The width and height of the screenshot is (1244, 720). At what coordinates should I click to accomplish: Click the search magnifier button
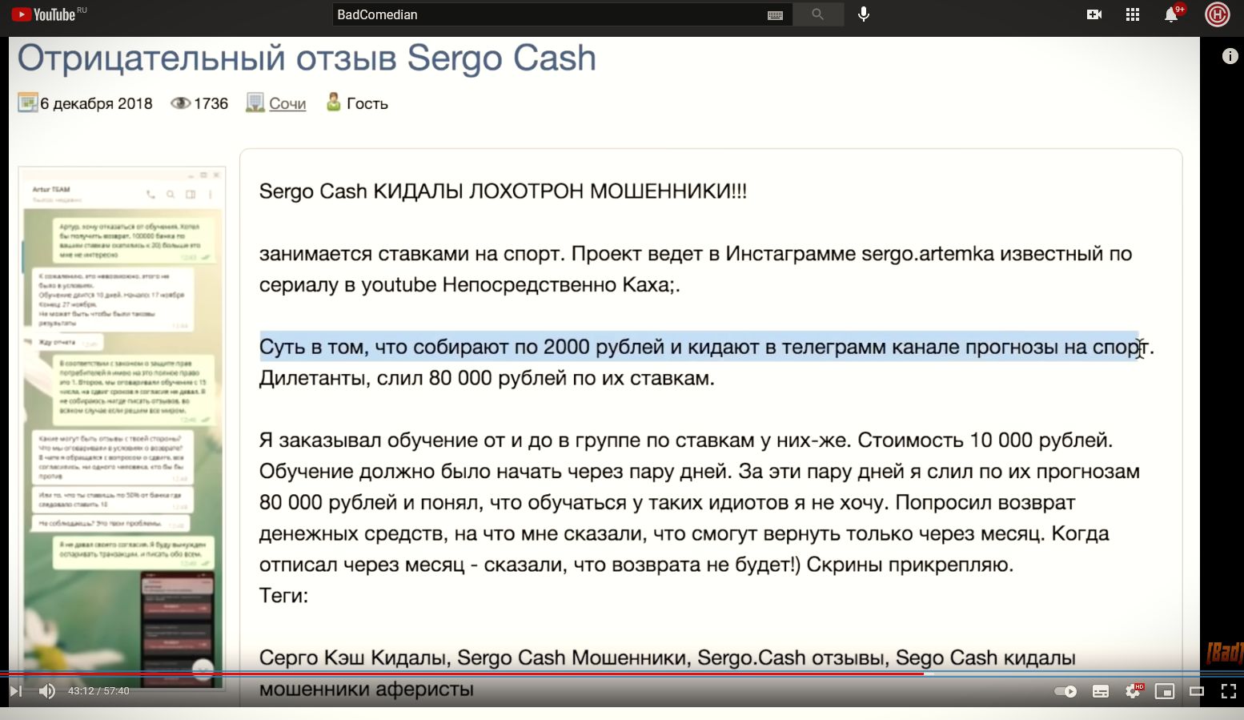817,14
